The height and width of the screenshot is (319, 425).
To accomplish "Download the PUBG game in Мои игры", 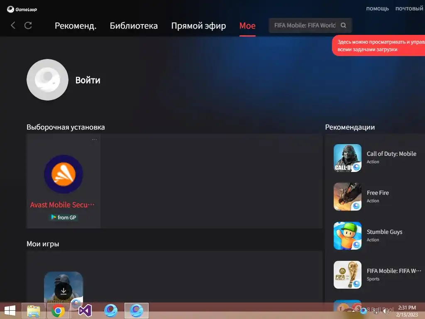I will tap(64, 291).
